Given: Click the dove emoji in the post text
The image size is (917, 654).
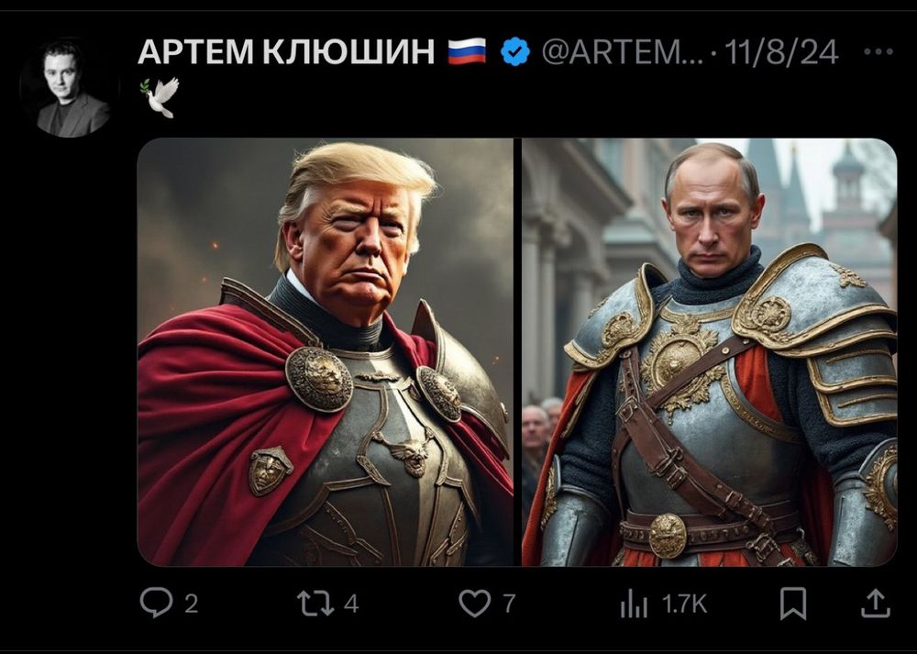Looking at the screenshot, I should coord(159,97).
